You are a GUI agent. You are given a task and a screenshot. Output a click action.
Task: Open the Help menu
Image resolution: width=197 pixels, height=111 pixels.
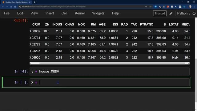(115, 13)
